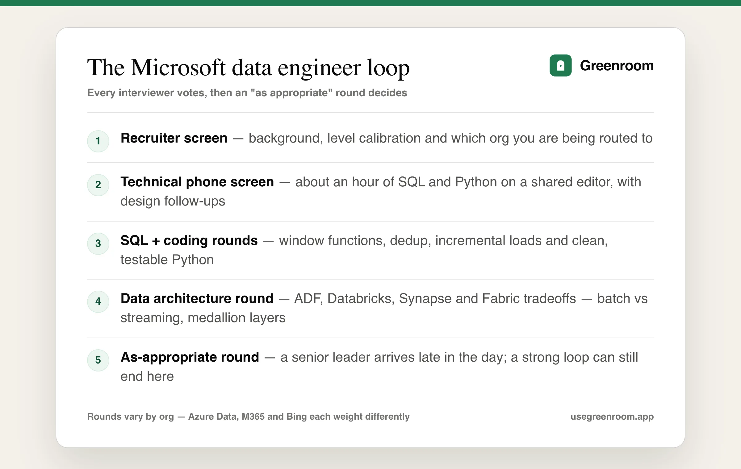Click the text 'testable Python'

(167, 259)
